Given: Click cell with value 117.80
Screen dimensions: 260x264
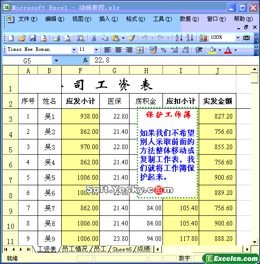Looking at the screenshot, I should [181, 239].
